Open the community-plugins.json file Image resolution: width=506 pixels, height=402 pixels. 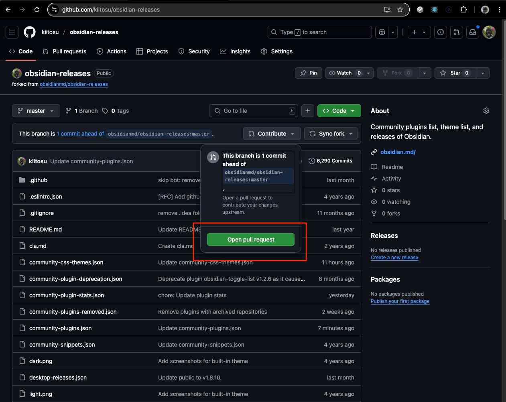point(60,328)
